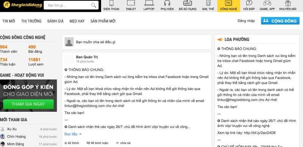The height and width of the screenshot is (147, 303).
Task: Click the Game - Hoạt động vui heading
Action: pos(22,75)
